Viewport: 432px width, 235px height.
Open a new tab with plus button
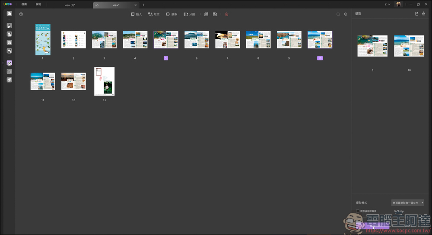click(x=143, y=5)
